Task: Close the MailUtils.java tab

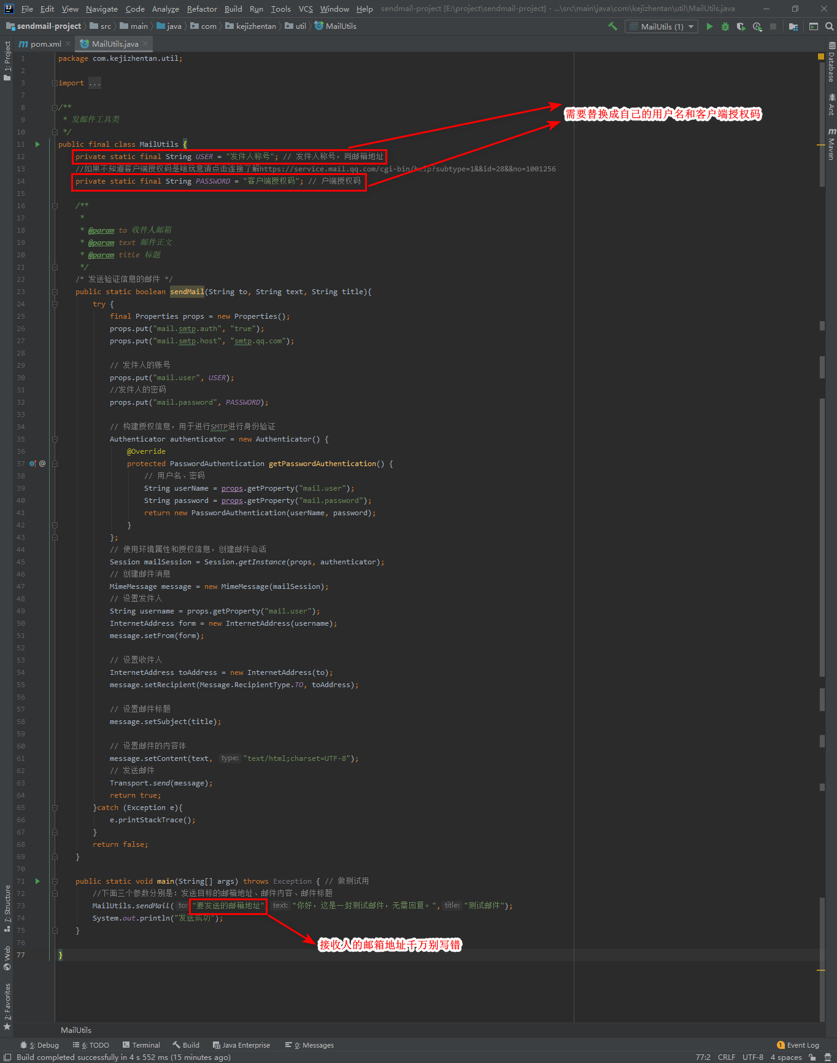Action: pos(145,44)
